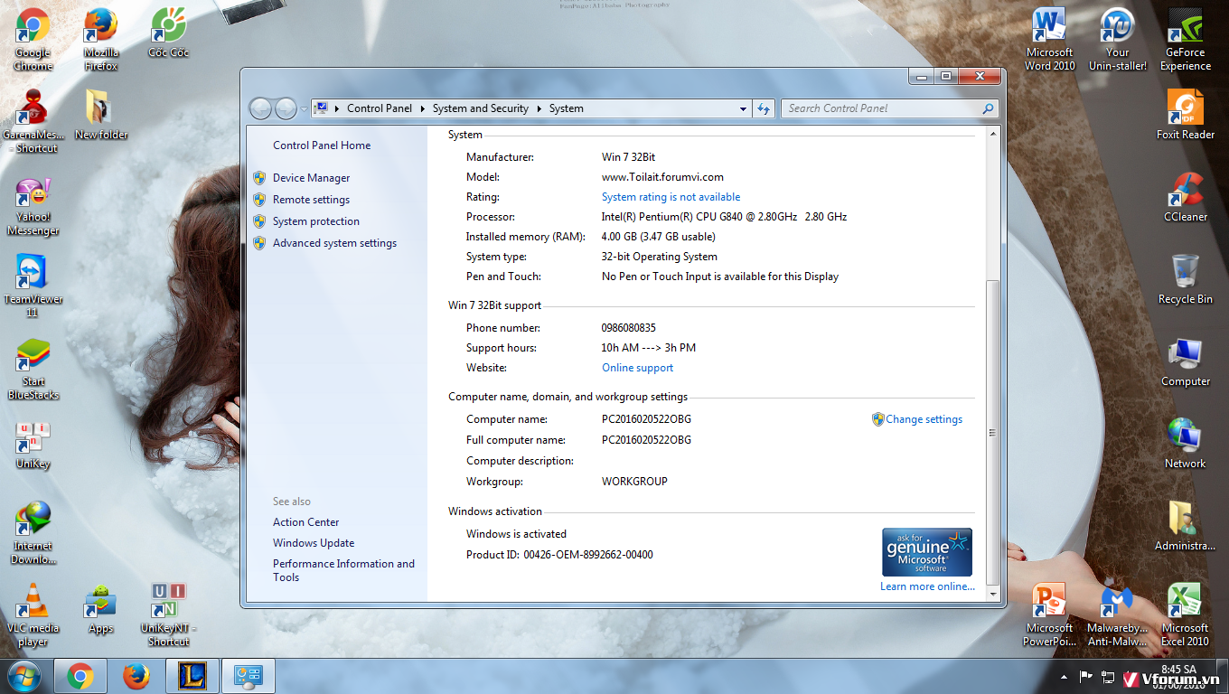Open Microsoft Excel 2010 desktop icon

tap(1186, 615)
